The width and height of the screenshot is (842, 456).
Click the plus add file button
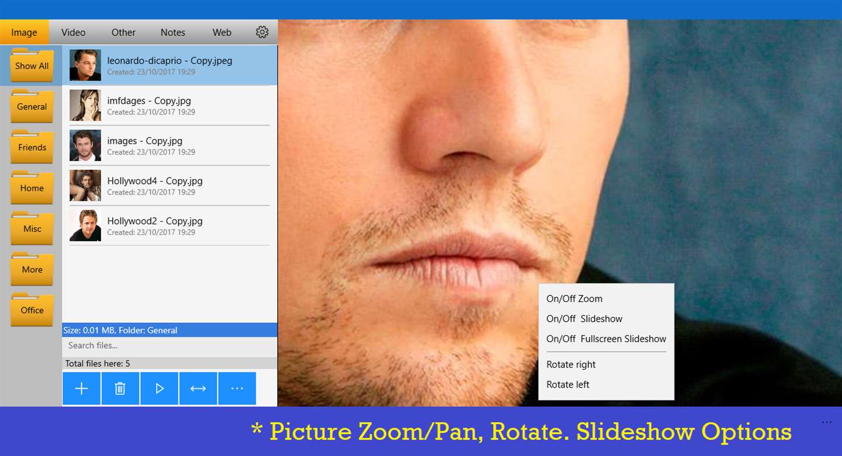[81, 388]
